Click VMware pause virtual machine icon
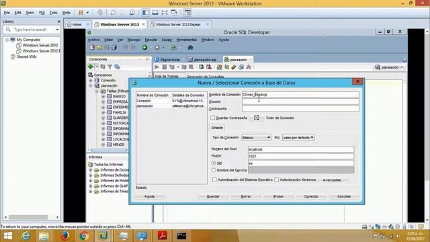Image resolution: width=430 pixels, height=242 pixels. click(x=81, y=13)
